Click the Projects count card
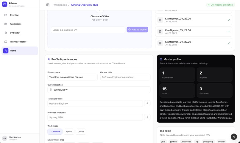Screen dimensions: 240x143 point(215,75)
